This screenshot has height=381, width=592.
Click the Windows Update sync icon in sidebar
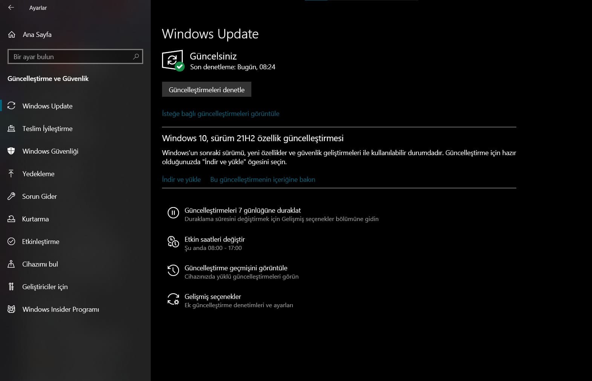tap(11, 106)
